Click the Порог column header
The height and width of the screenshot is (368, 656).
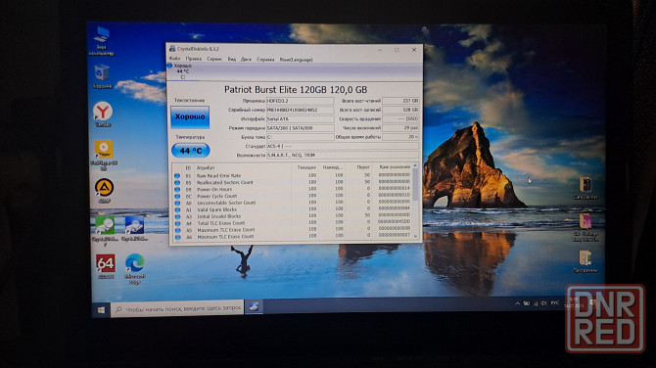tap(363, 167)
